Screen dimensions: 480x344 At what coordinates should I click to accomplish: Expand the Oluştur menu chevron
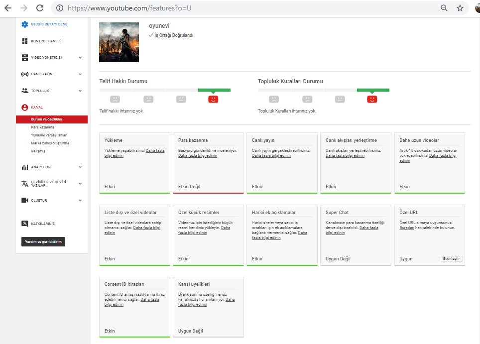pyautogui.click(x=80, y=201)
